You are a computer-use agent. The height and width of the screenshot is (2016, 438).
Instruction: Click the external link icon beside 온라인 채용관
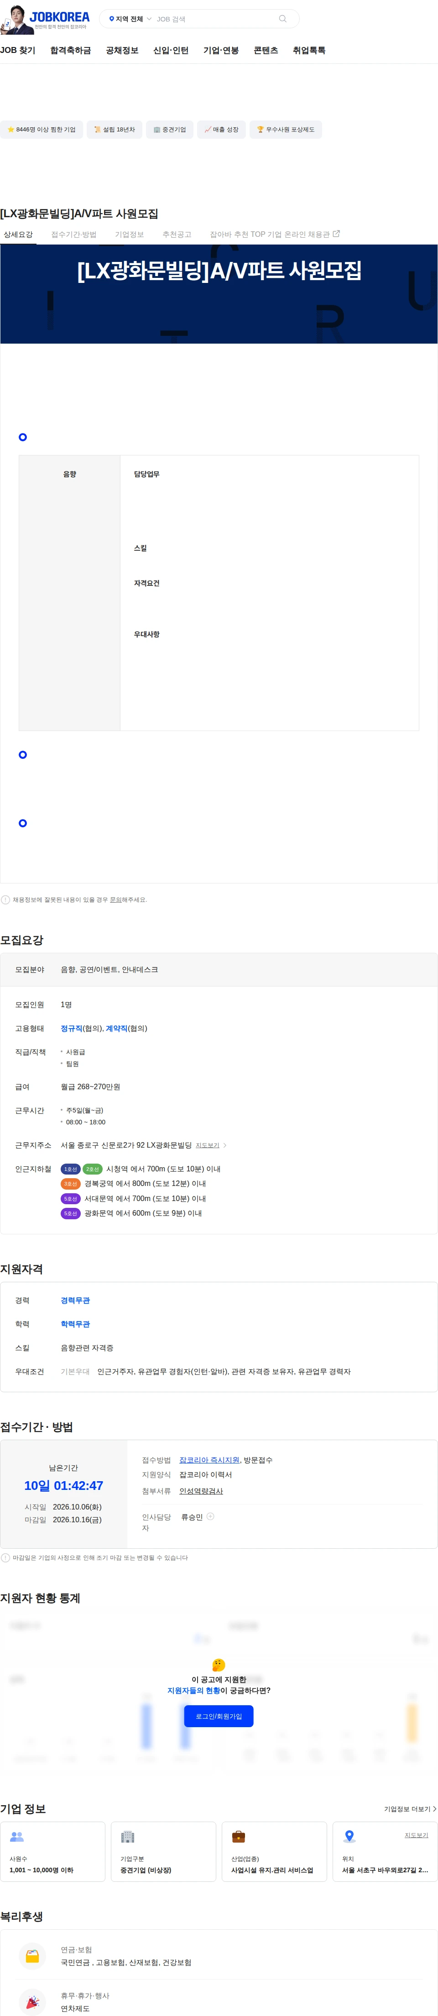[x=336, y=234]
